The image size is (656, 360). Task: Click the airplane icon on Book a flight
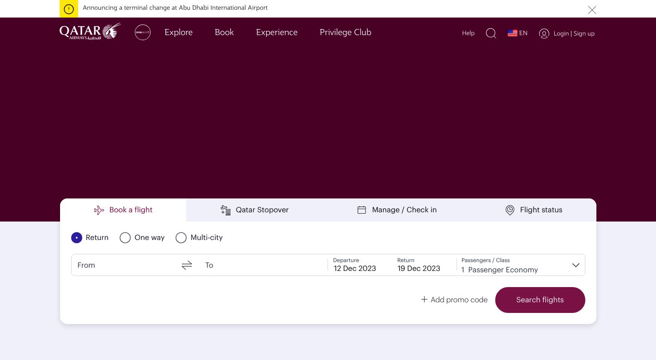(x=99, y=210)
